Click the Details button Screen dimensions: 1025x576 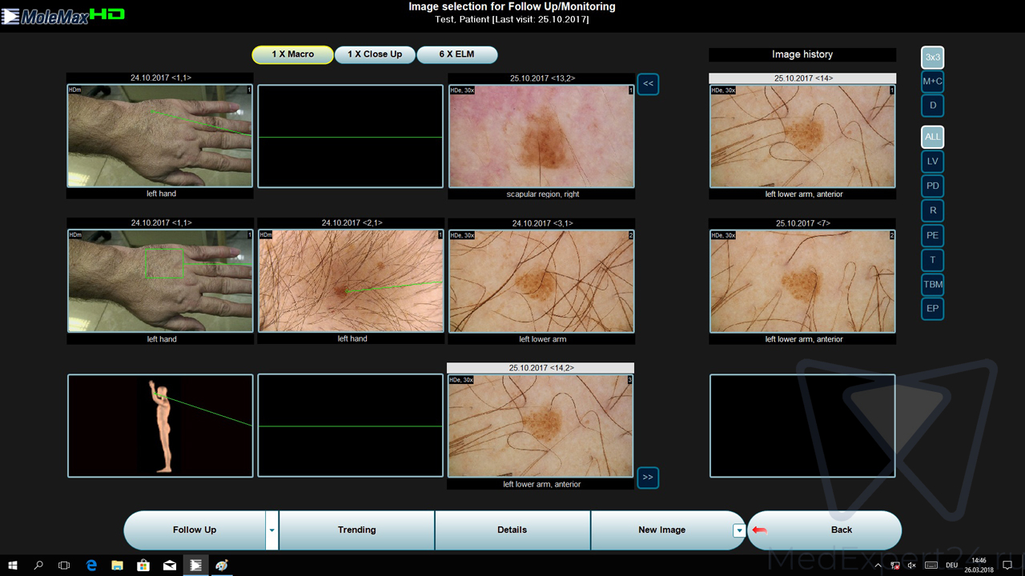click(512, 530)
